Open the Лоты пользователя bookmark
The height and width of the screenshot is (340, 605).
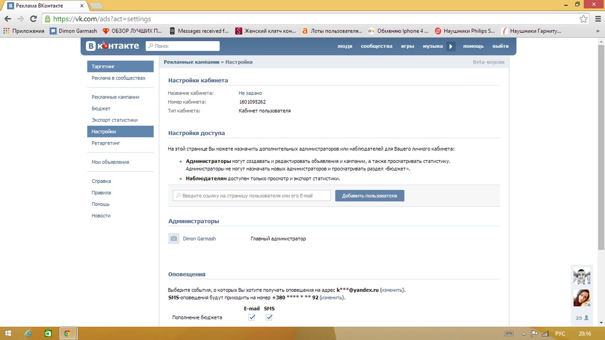[332, 31]
